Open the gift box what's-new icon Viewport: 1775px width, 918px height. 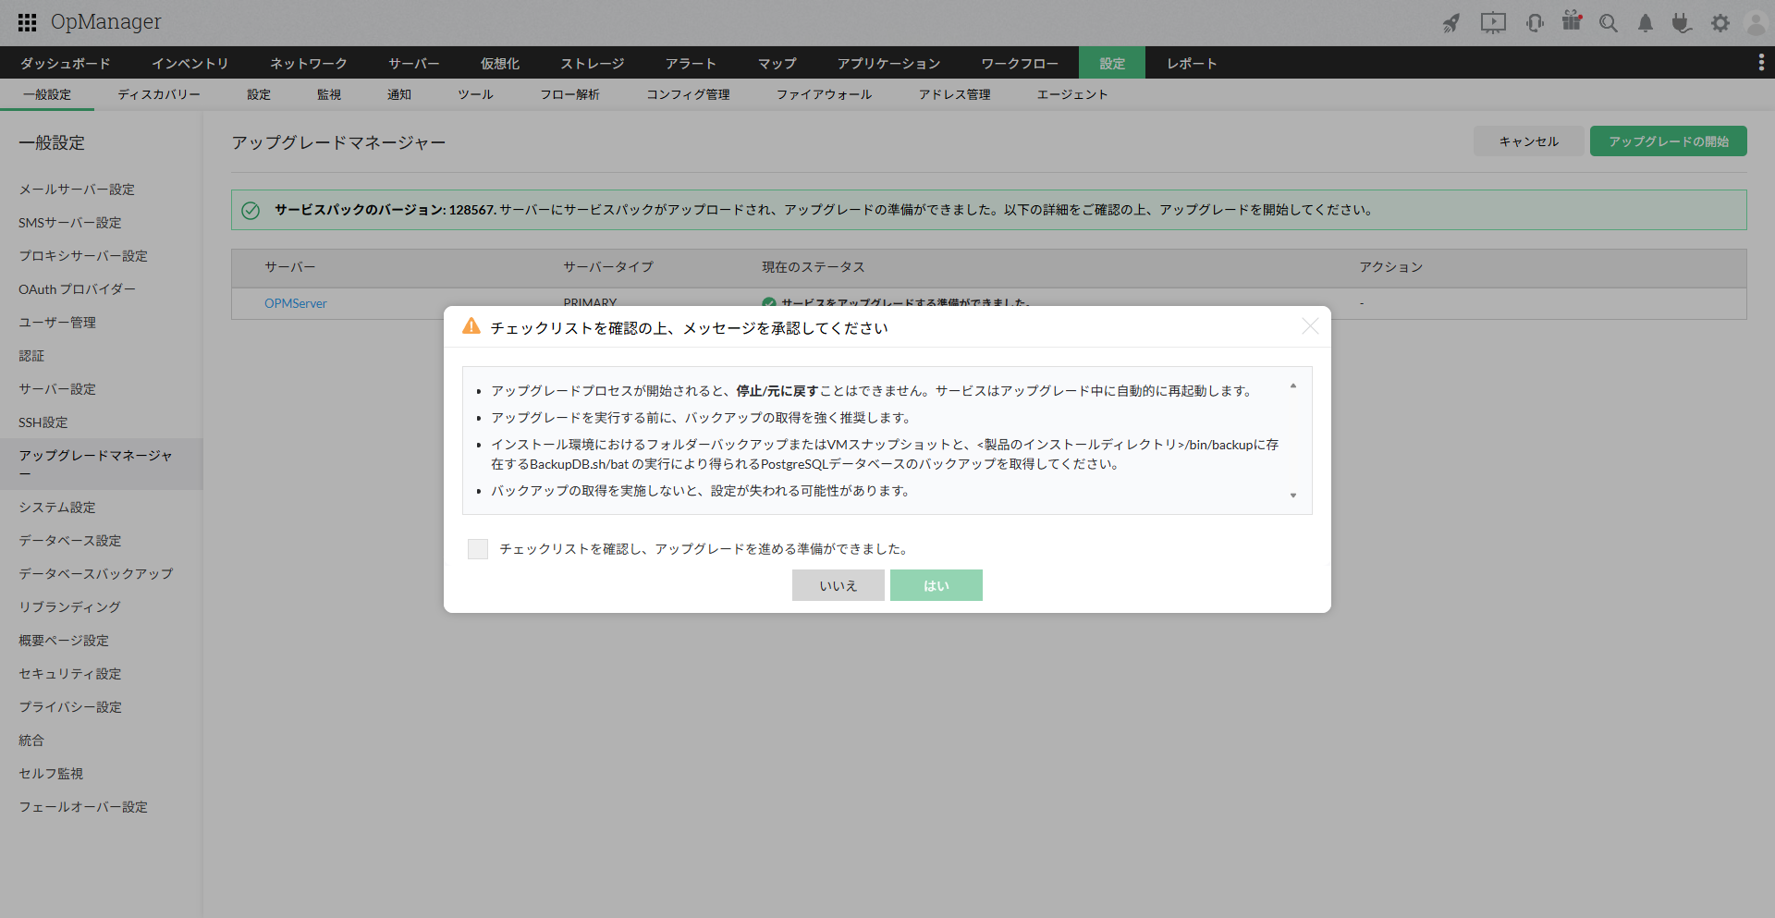[1572, 21]
